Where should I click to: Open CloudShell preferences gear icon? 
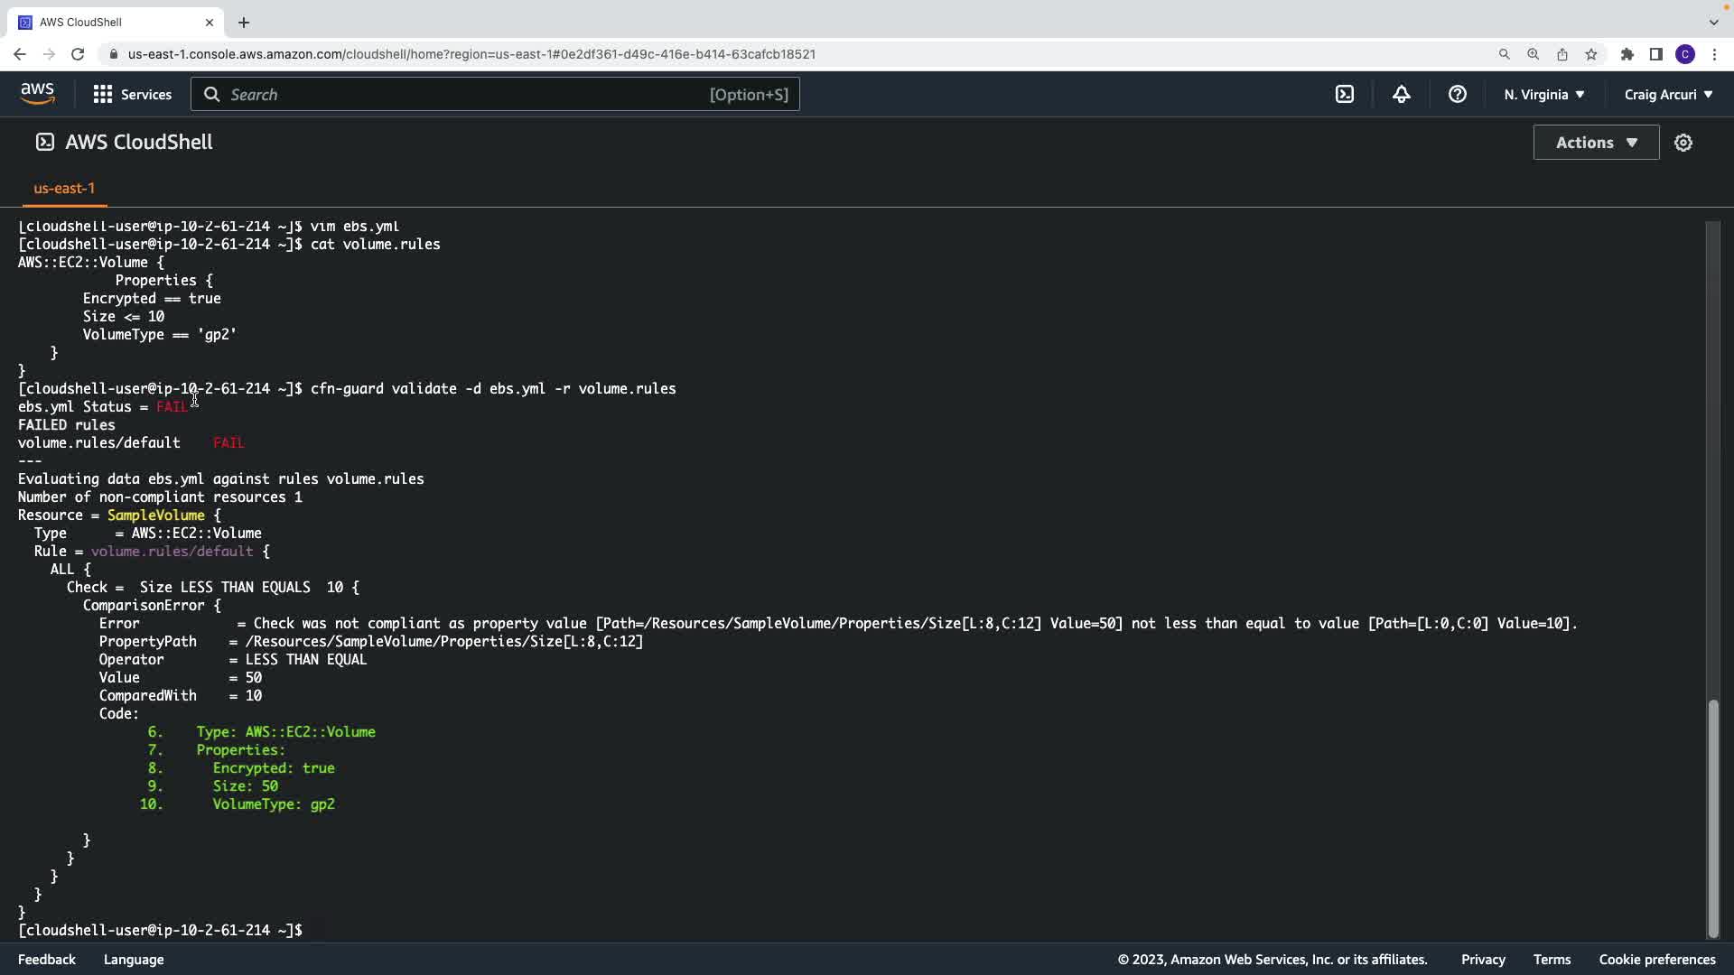(x=1683, y=143)
